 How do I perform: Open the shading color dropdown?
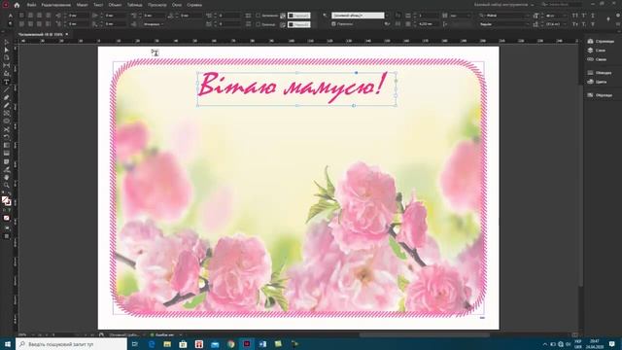click(299, 16)
